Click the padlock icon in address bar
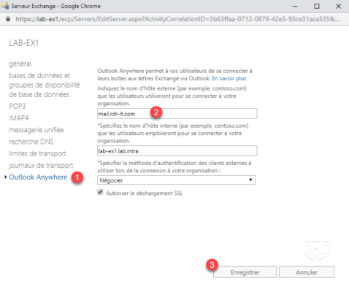 [8, 19]
